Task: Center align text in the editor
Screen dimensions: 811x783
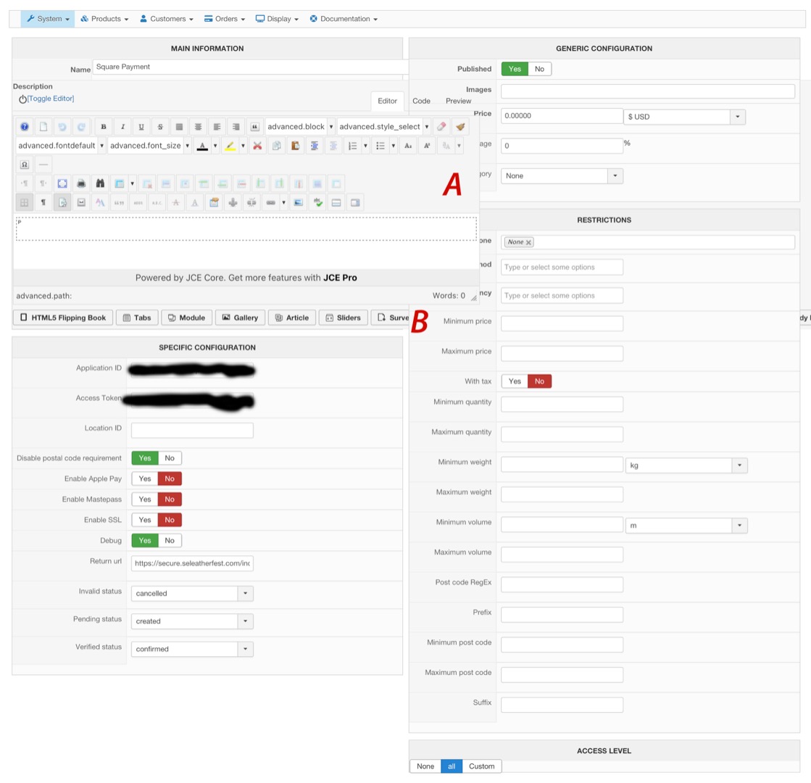Action: pyautogui.click(x=198, y=127)
